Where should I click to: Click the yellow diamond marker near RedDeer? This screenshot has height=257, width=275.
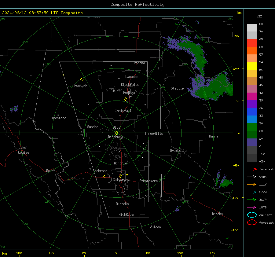126,99
